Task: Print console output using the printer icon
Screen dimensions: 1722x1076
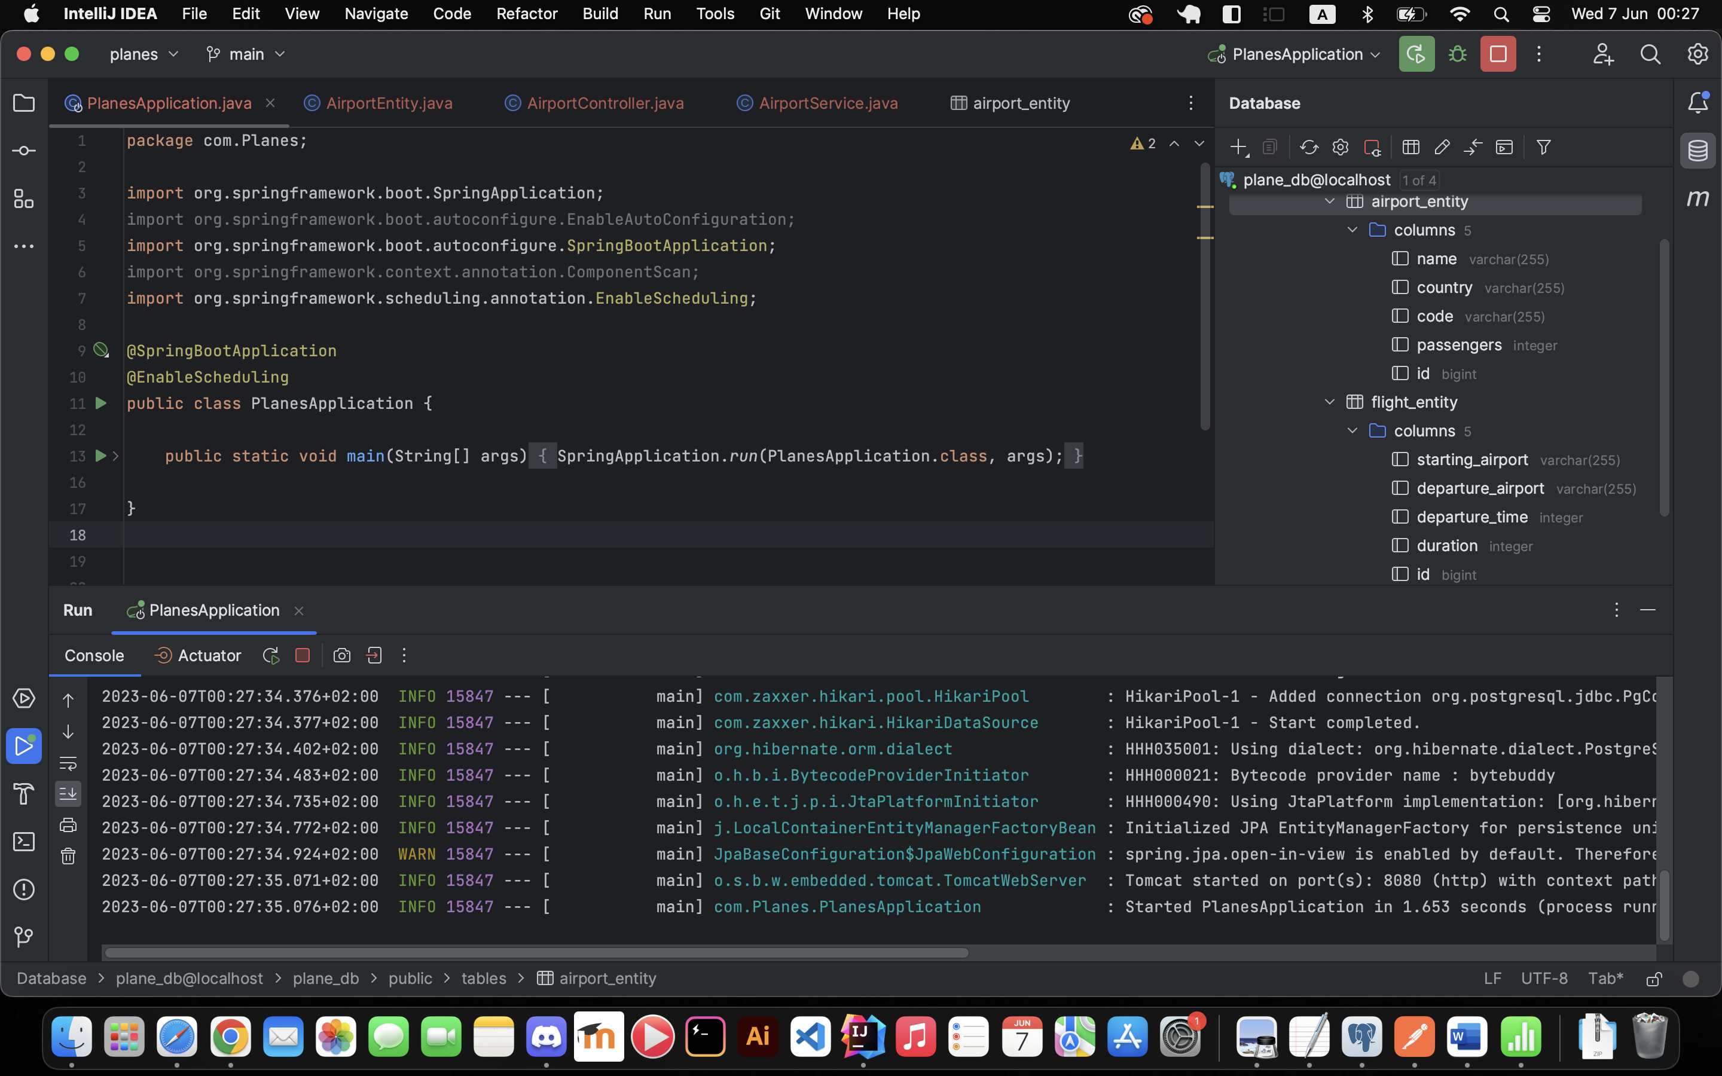Action: pos(68,825)
